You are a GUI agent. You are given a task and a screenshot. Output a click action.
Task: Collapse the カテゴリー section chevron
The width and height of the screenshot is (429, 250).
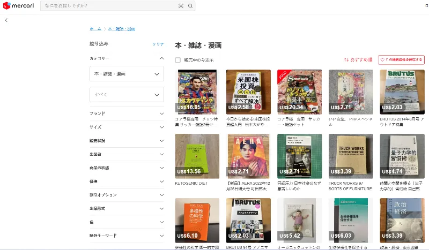pos(161,58)
